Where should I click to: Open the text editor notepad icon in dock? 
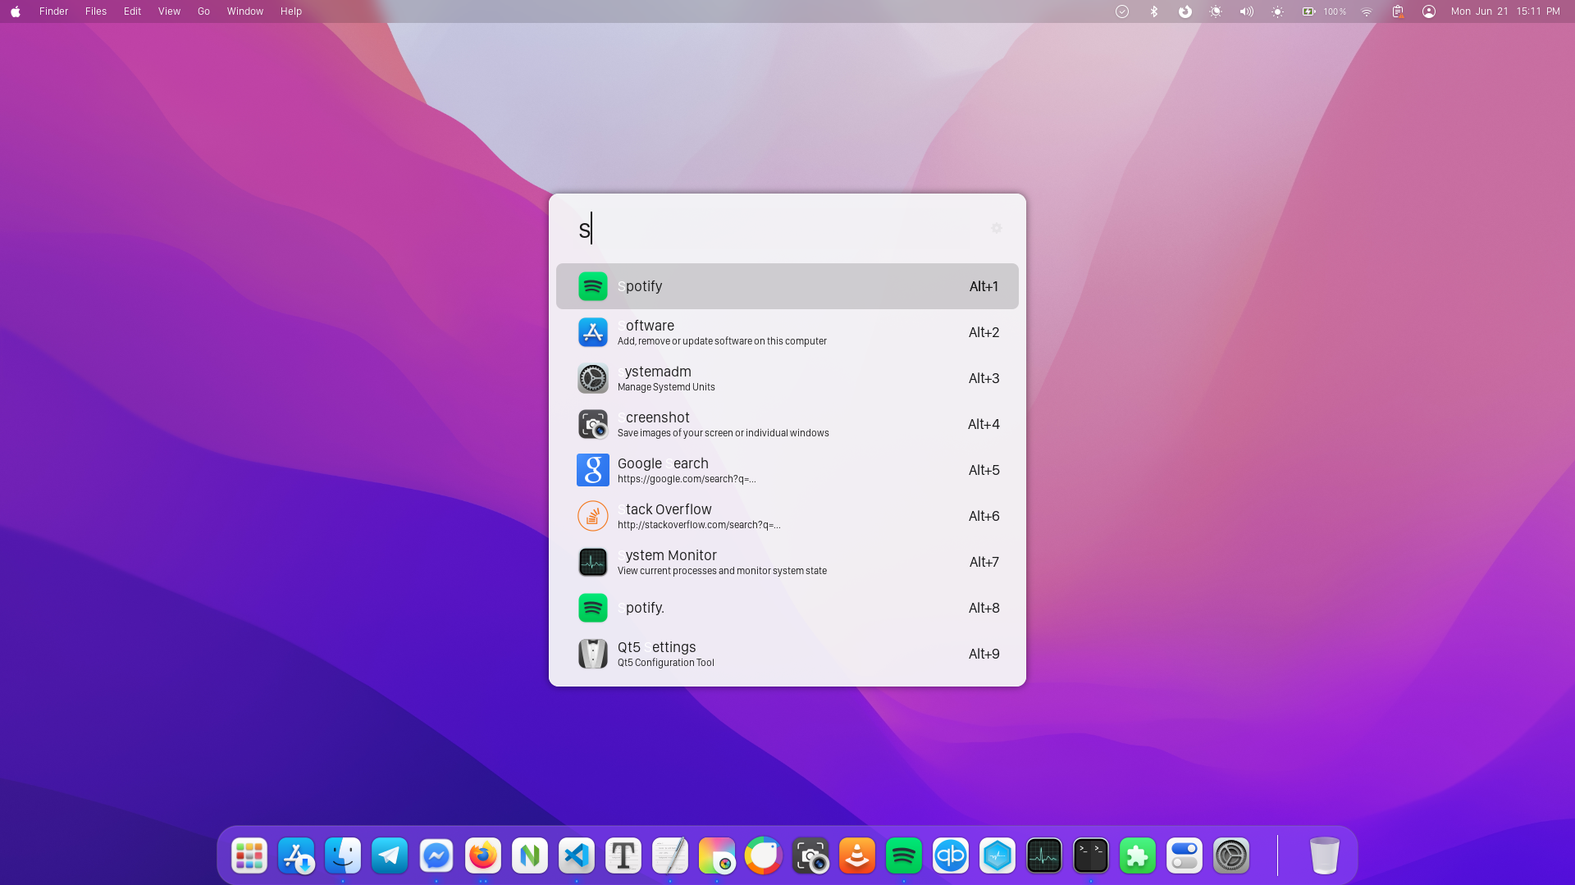[x=670, y=856]
